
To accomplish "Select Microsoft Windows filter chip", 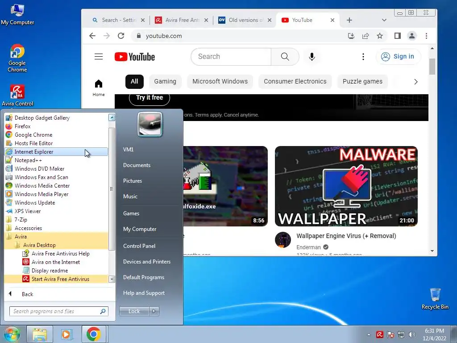I will [220, 81].
